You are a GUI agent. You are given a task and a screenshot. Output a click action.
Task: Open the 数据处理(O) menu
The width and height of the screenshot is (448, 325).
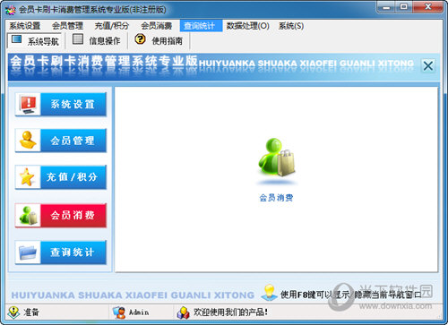point(247,26)
